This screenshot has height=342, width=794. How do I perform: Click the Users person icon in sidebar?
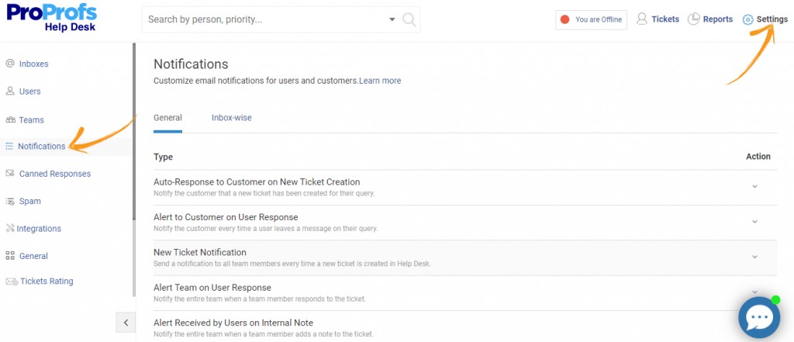click(9, 92)
